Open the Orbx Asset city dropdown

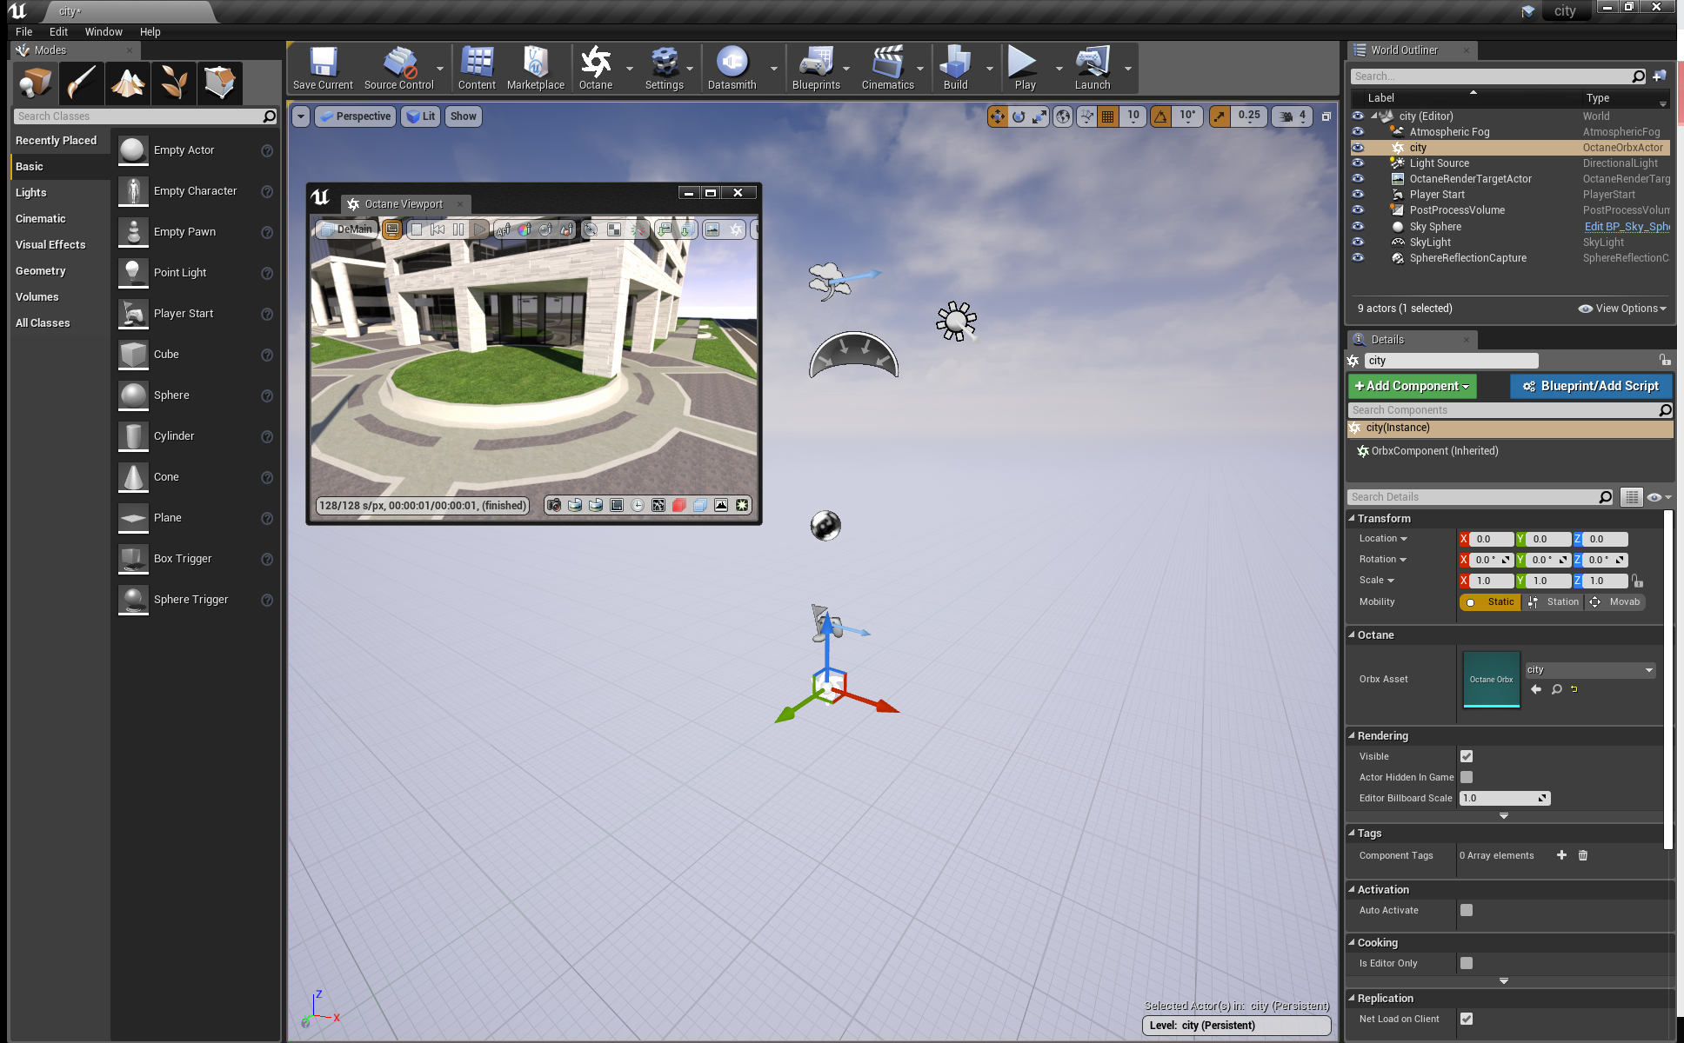click(1590, 670)
